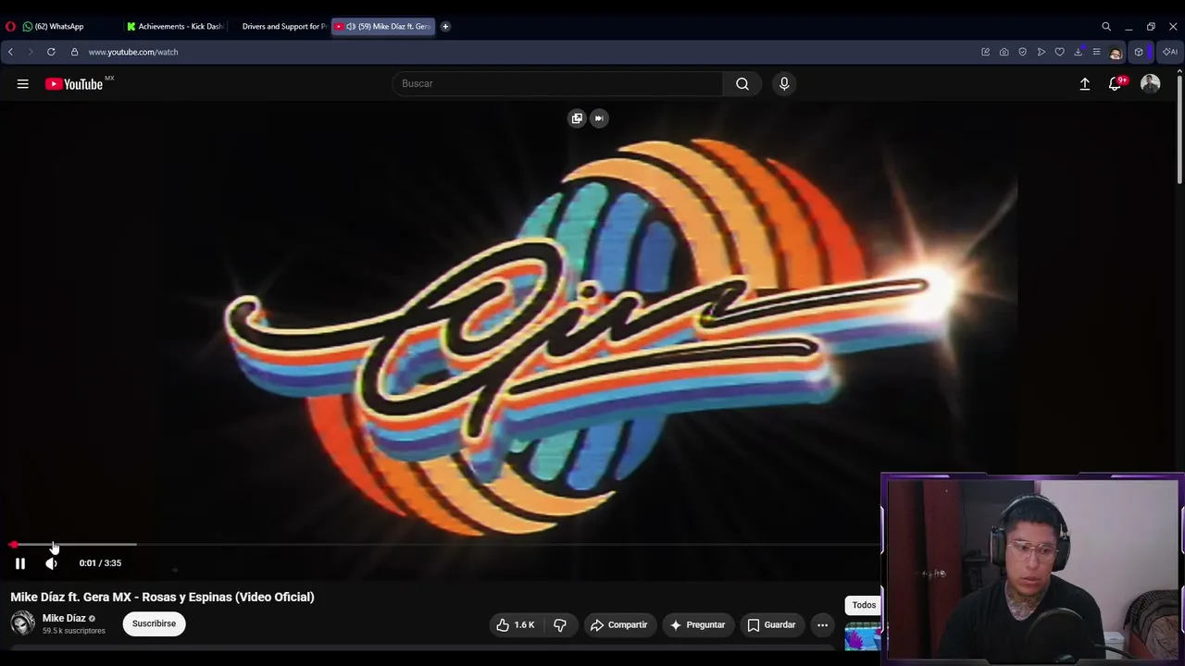Dislike the video
1185x666 pixels.
[x=560, y=625]
